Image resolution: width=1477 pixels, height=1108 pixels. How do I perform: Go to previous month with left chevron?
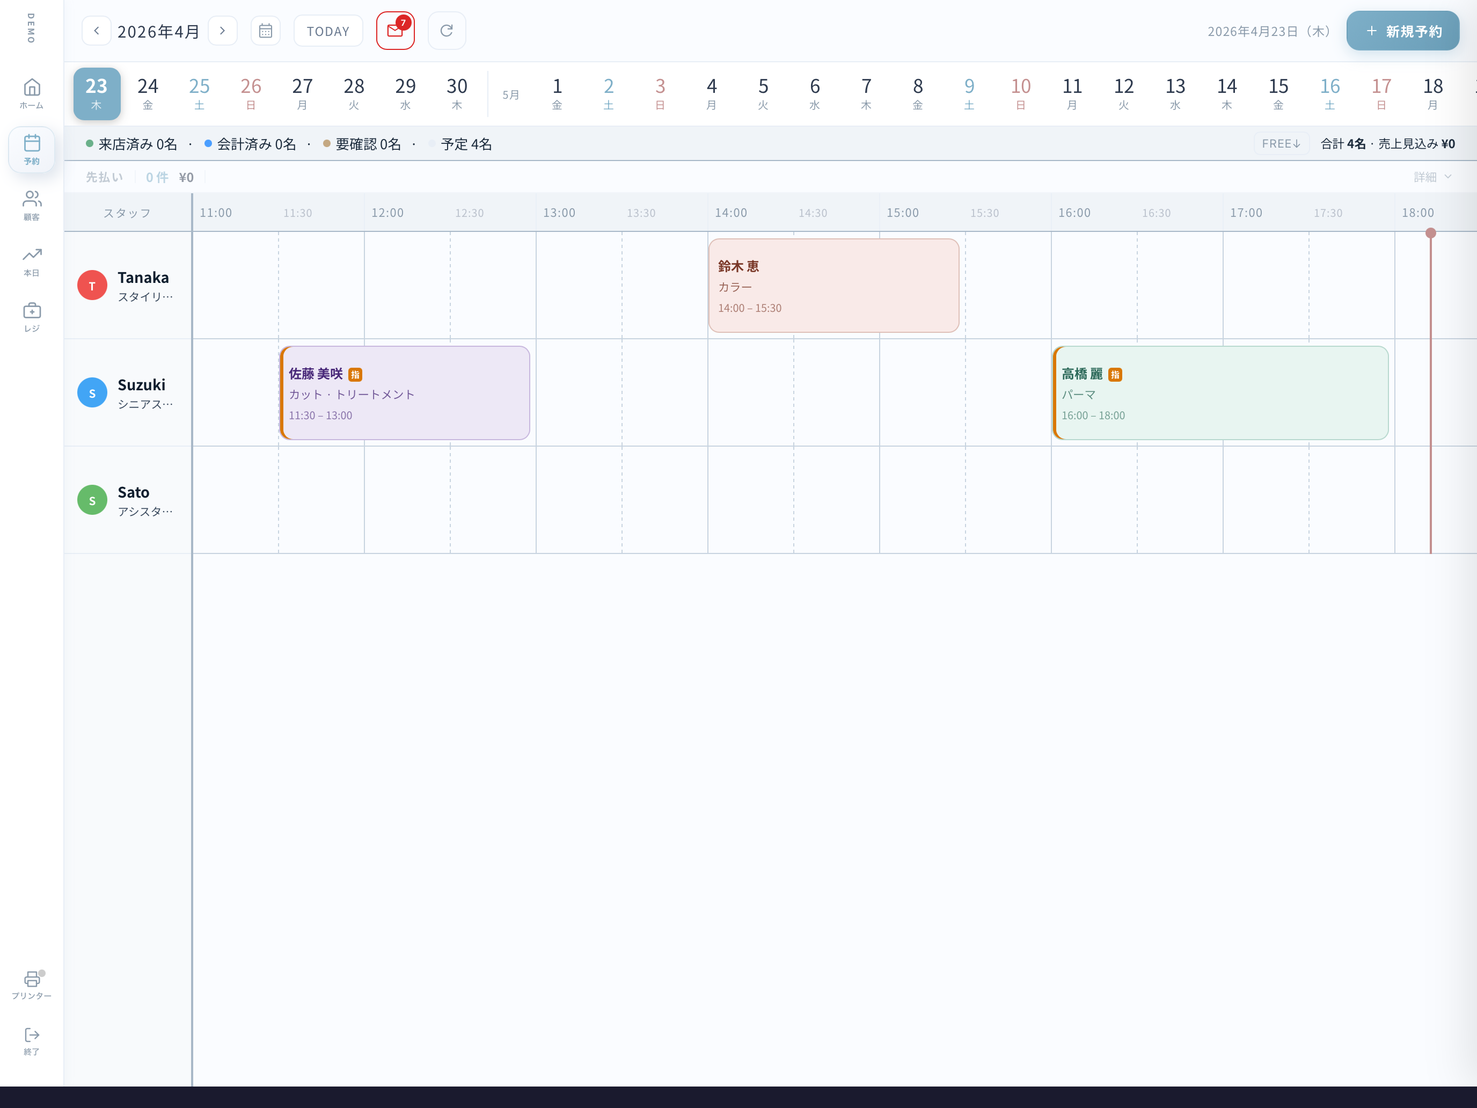[x=97, y=31]
